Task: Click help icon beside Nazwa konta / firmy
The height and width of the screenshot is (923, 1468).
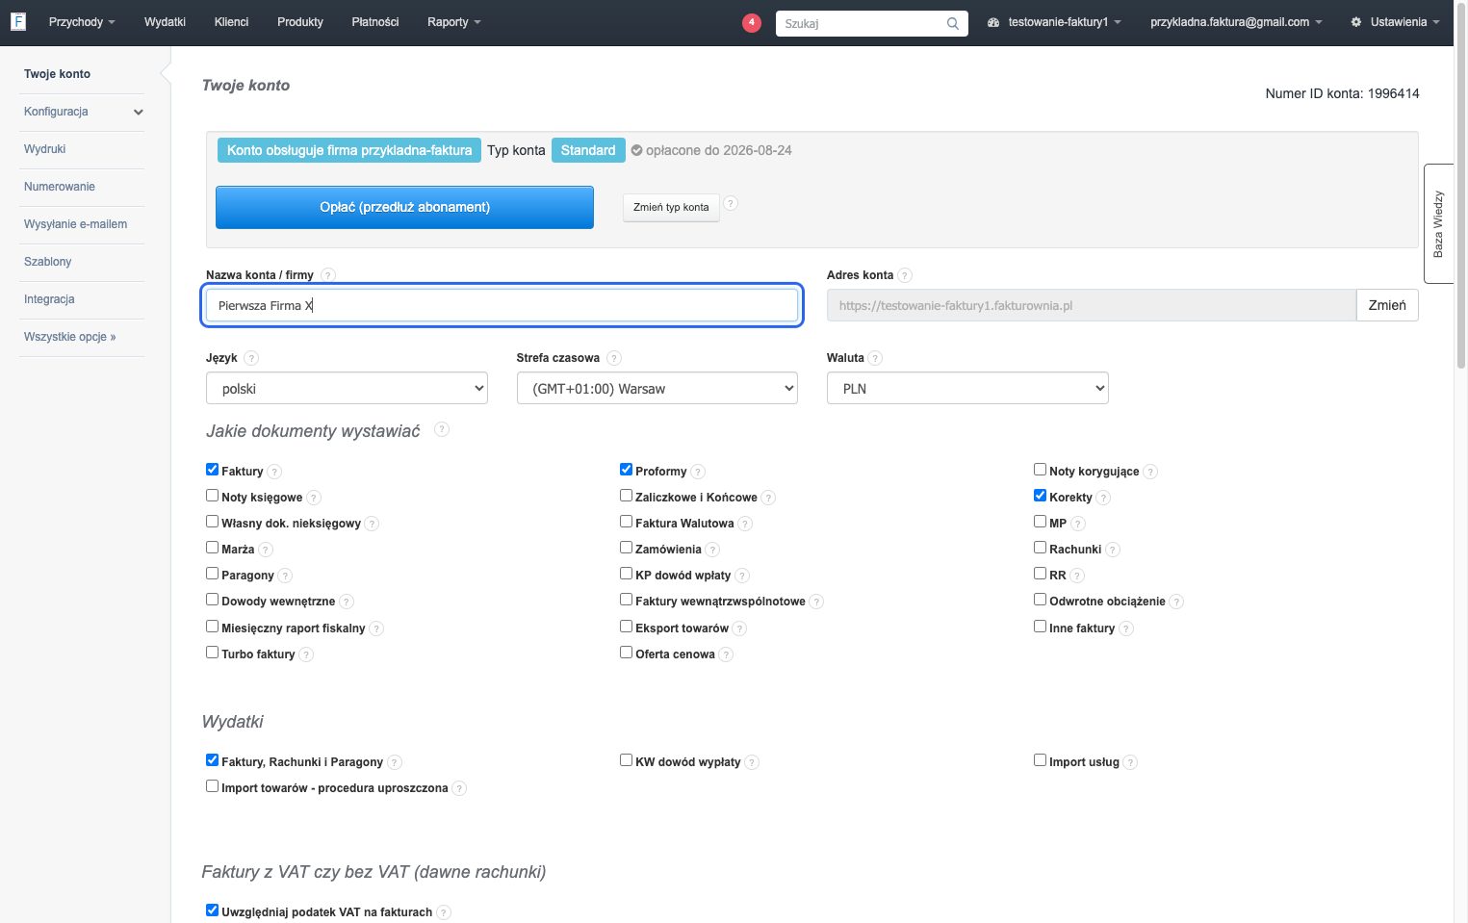Action: (x=328, y=275)
